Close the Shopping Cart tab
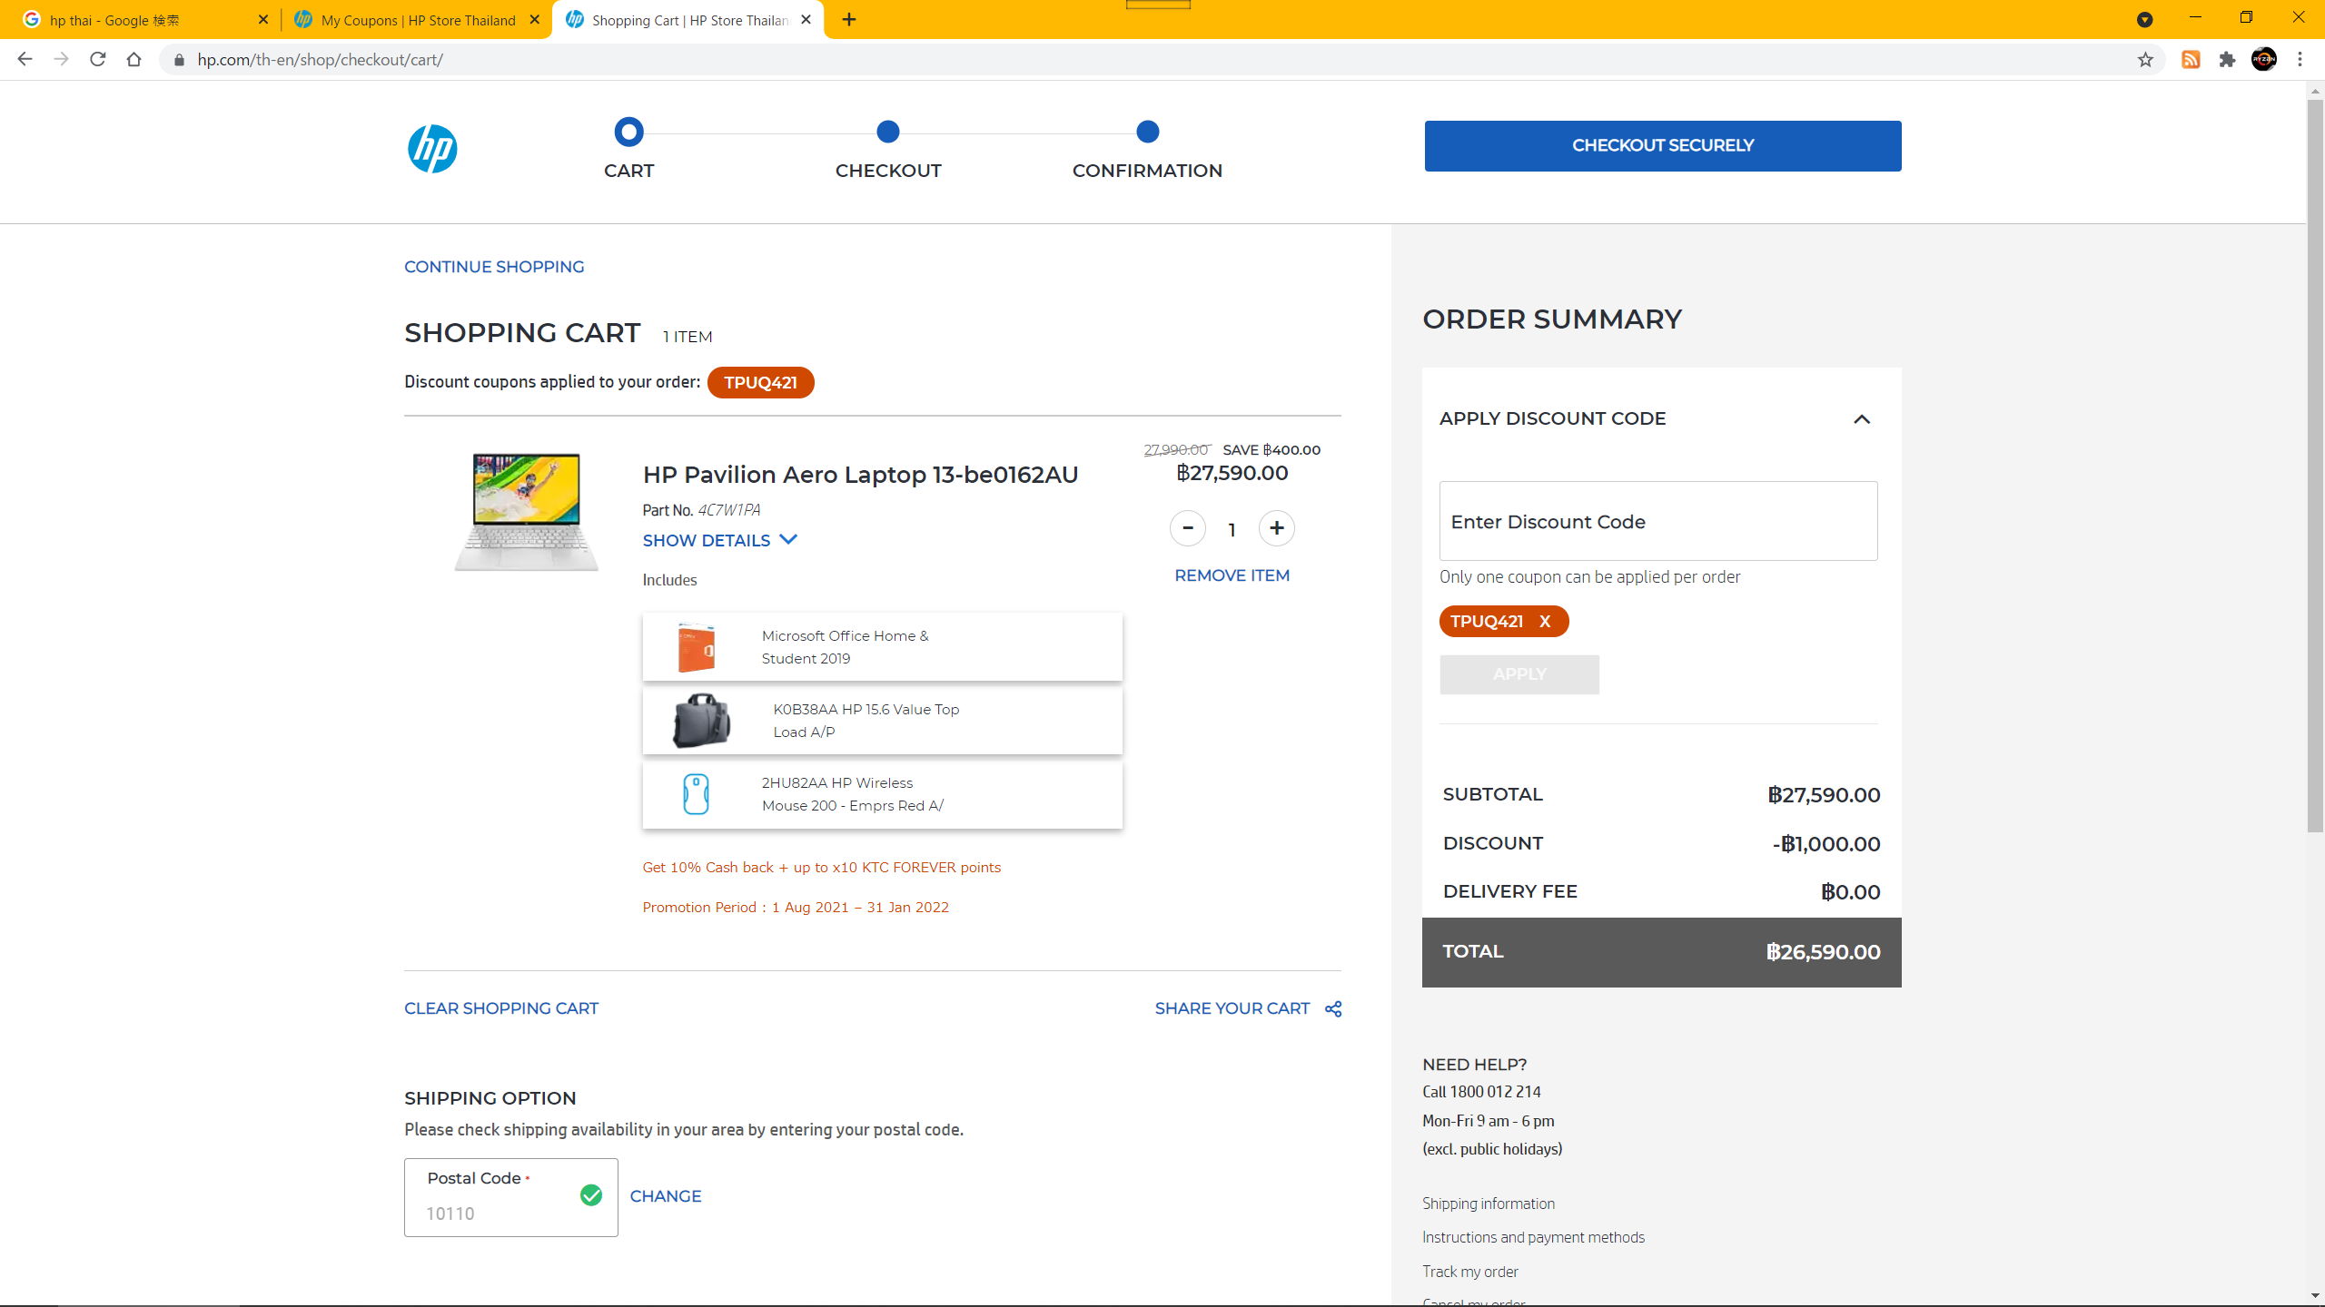This screenshot has height=1307, width=2325. (806, 20)
